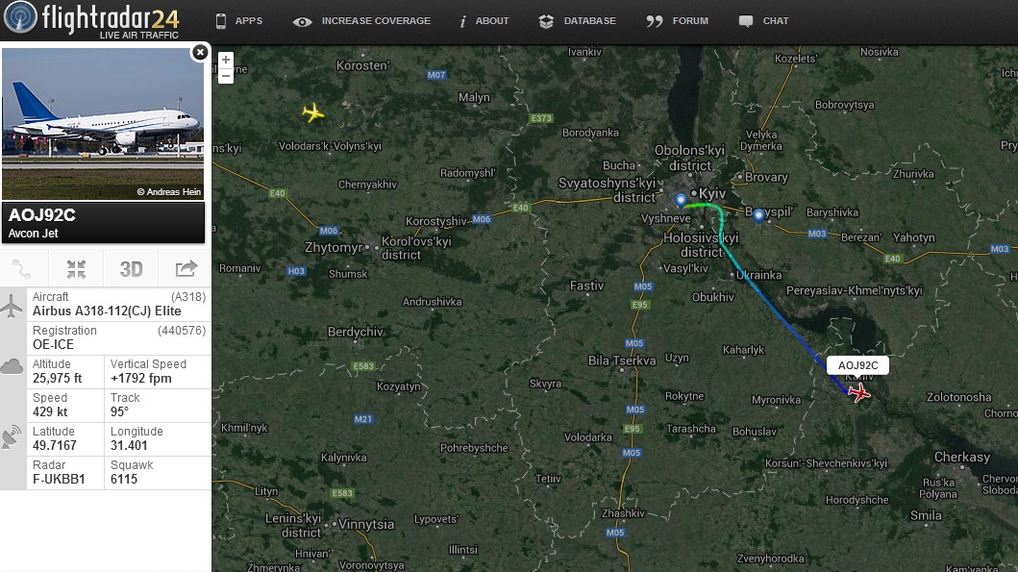The height and width of the screenshot is (572, 1018).
Task: Click the AOJ92C callsign label on the map
Action: (x=857, y=365)
